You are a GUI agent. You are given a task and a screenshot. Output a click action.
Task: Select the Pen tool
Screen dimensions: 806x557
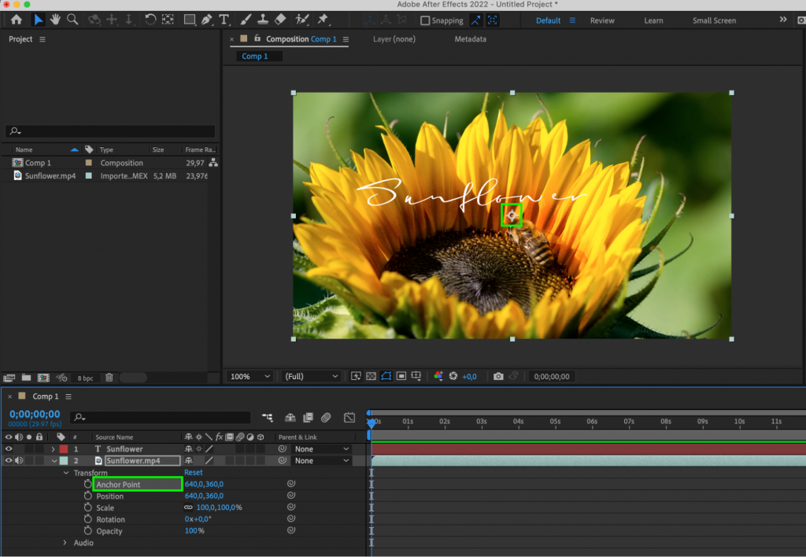point(209,20)
